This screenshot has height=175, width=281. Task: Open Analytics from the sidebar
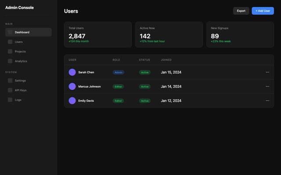28,61
